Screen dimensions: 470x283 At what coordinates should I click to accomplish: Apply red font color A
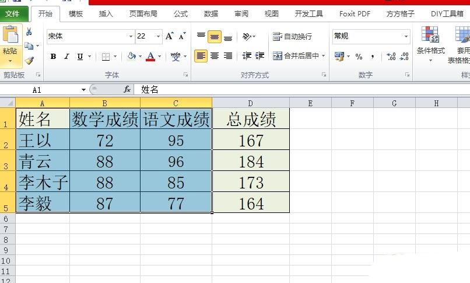tap(151, 57)
